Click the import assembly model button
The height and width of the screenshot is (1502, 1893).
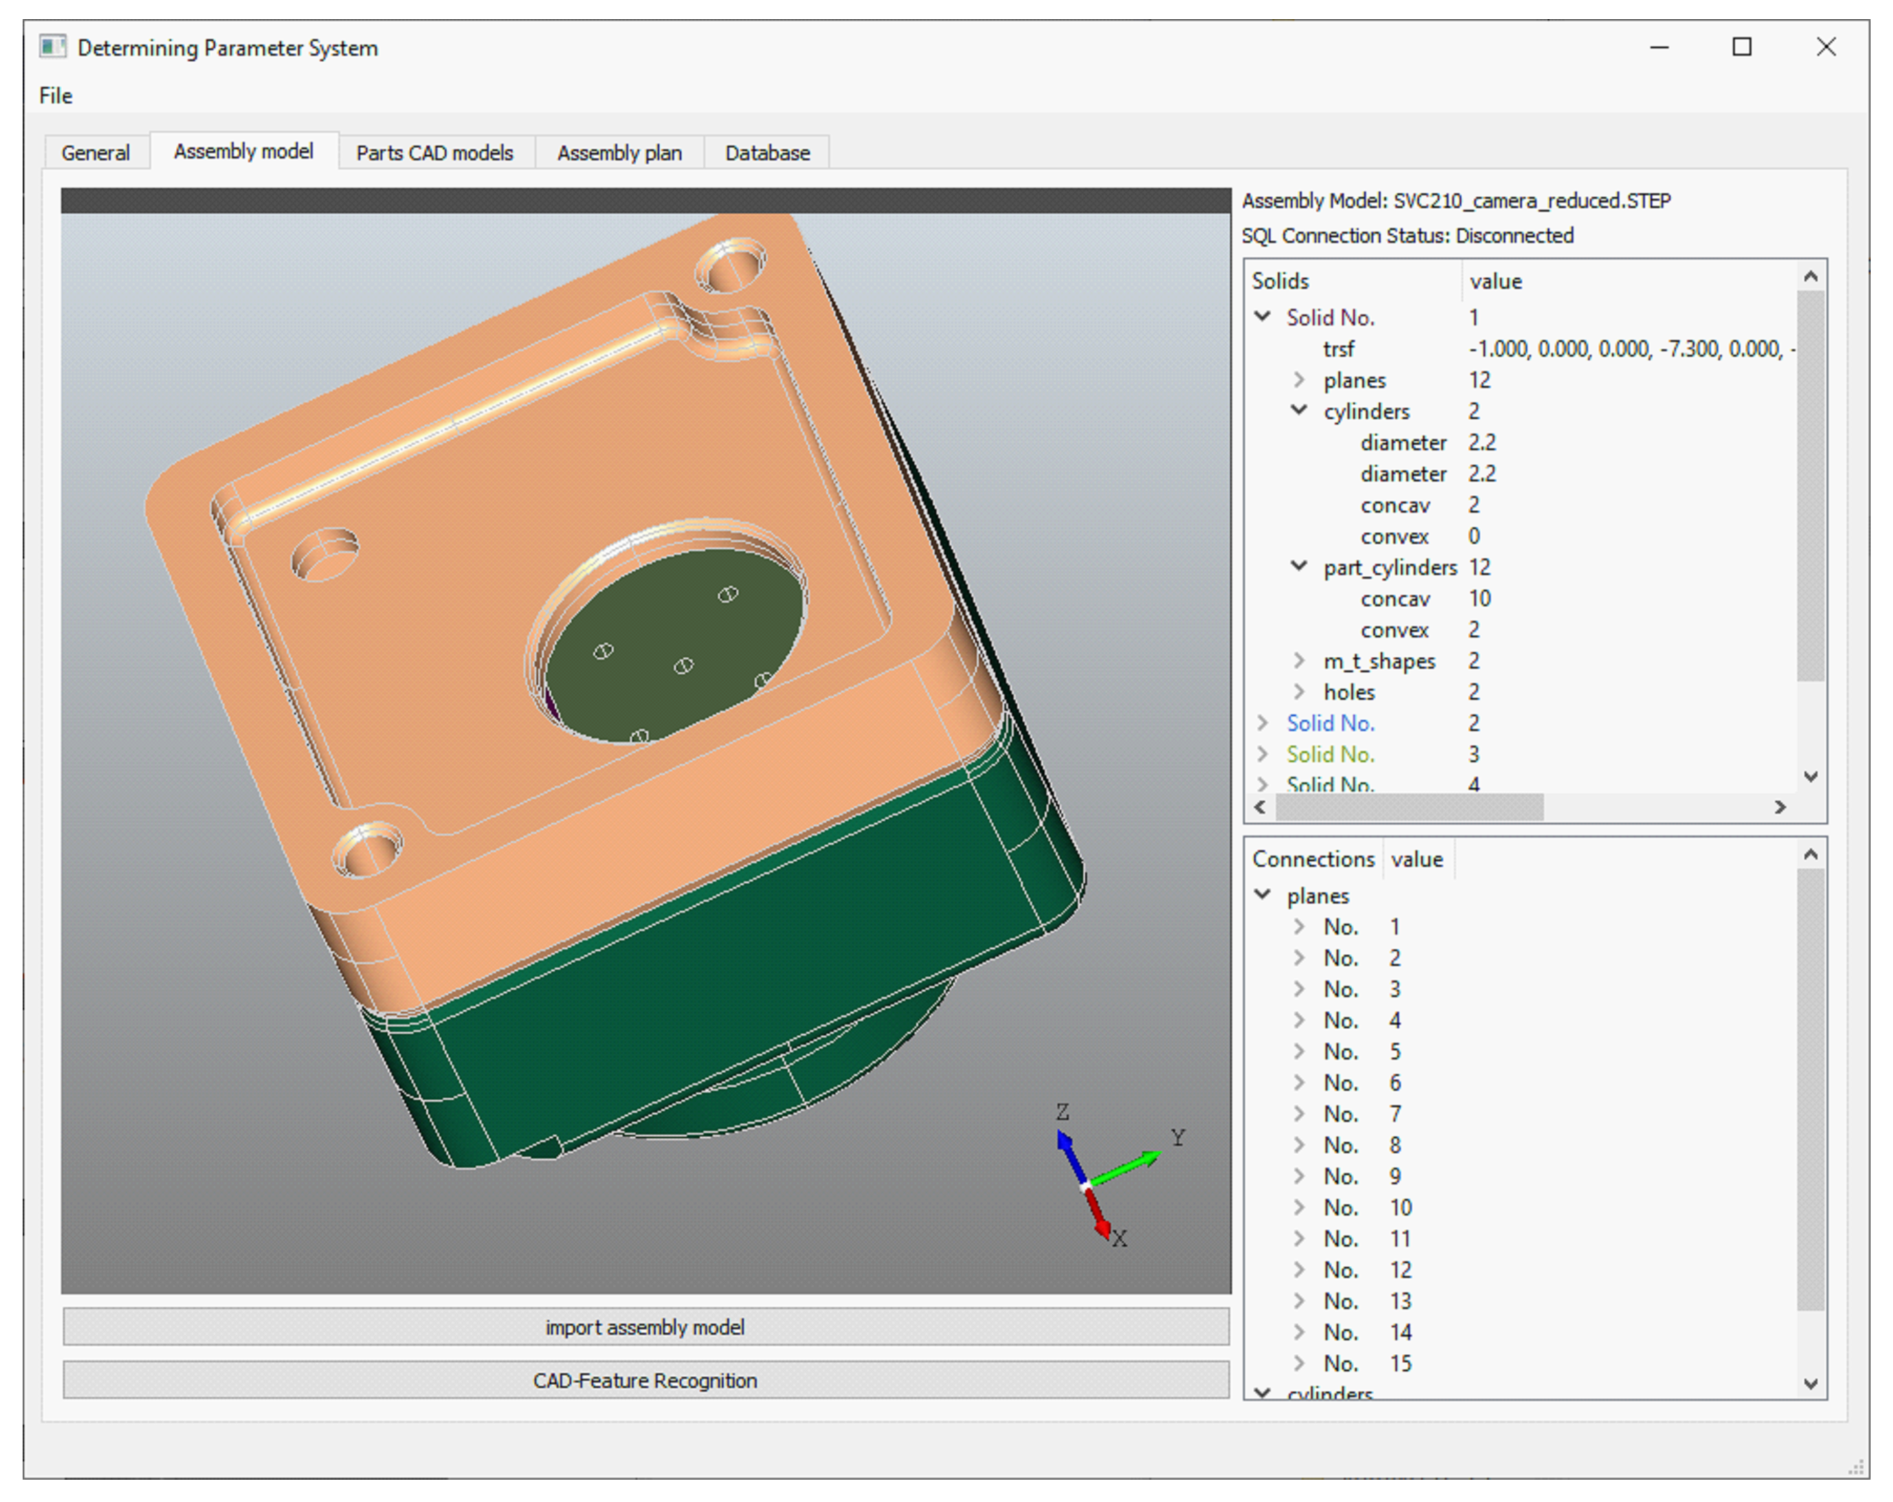[x=646, y=1326]
